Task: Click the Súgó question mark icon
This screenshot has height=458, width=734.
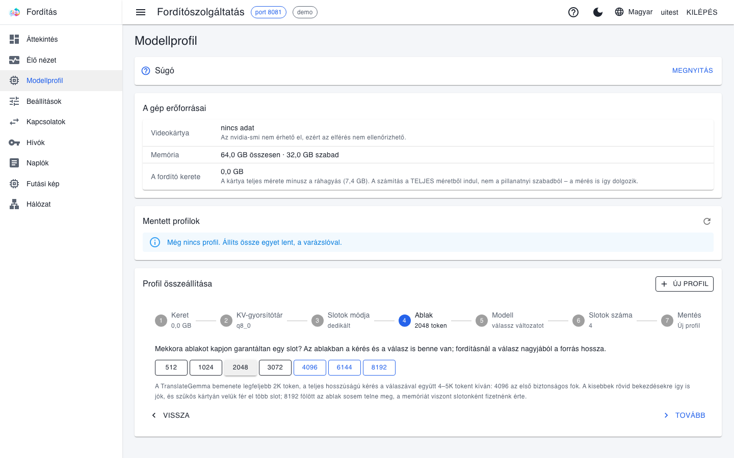Action: pos(146,71)
